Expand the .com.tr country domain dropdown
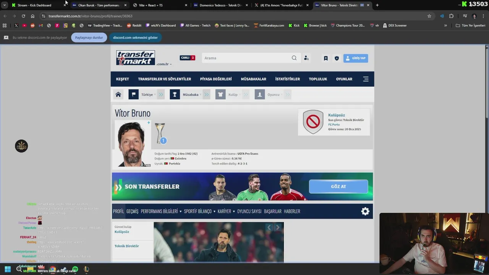 click(164, 64)
